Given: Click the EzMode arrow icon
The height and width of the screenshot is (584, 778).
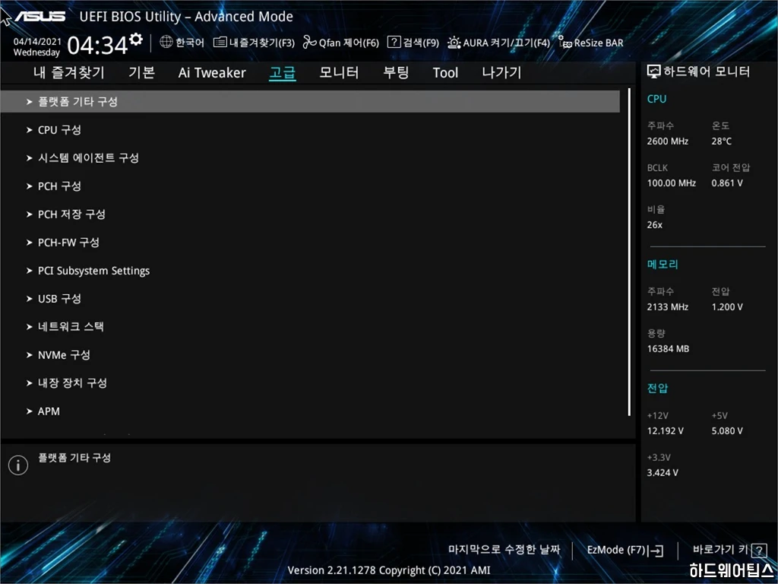Looking at the screenshot, I should [656, 551].
